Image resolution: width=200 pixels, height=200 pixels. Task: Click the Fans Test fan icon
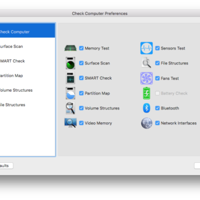coord(147,78)
